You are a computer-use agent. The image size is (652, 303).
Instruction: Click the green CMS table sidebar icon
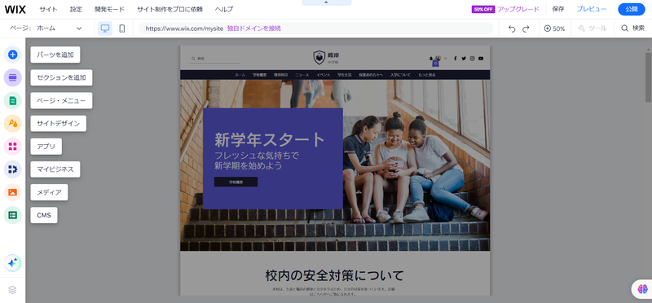click(x=12, y=215)
